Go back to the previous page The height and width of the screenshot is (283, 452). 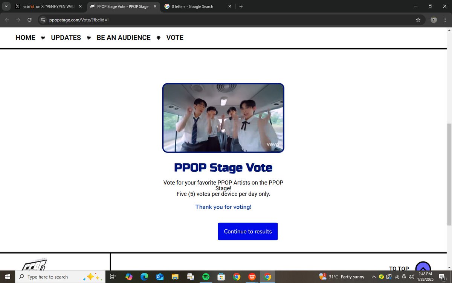tap(7, 20)
